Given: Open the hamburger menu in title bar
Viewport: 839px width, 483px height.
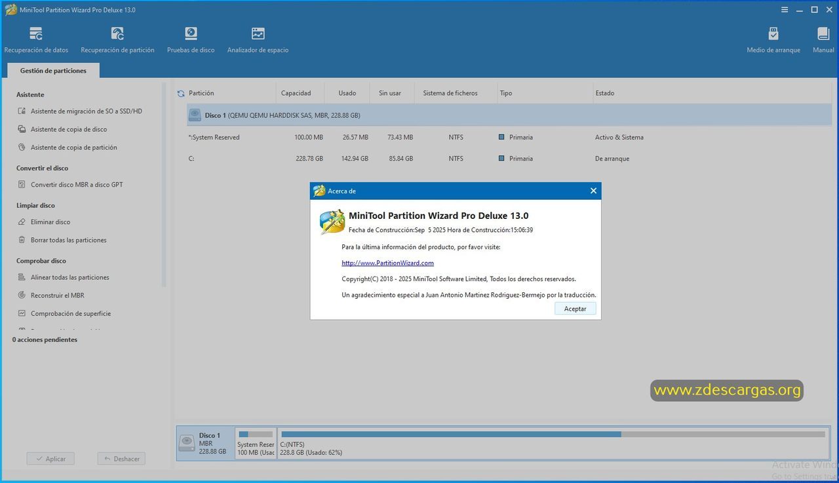Looking at the screenshot, I should click(x=785, y=10).
